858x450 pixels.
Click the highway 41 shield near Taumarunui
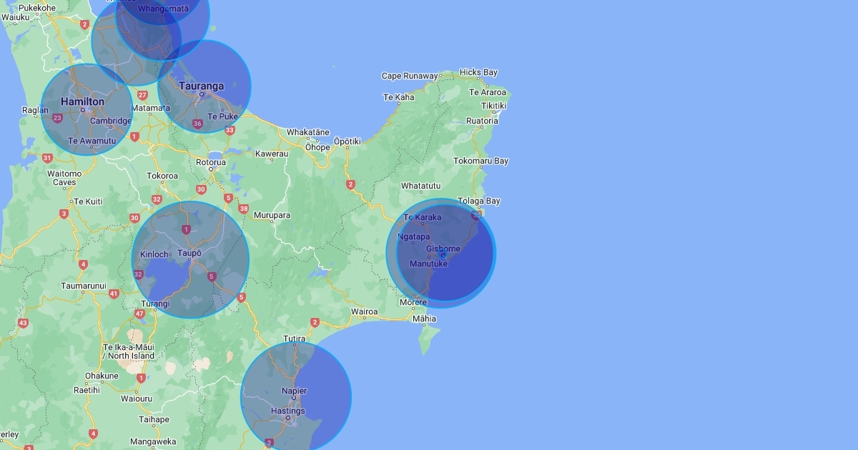114,294
